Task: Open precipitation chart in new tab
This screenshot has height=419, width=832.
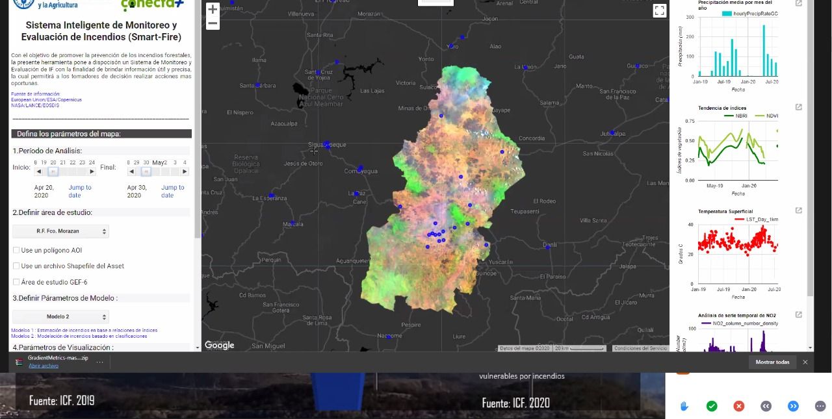Action: 799,3
